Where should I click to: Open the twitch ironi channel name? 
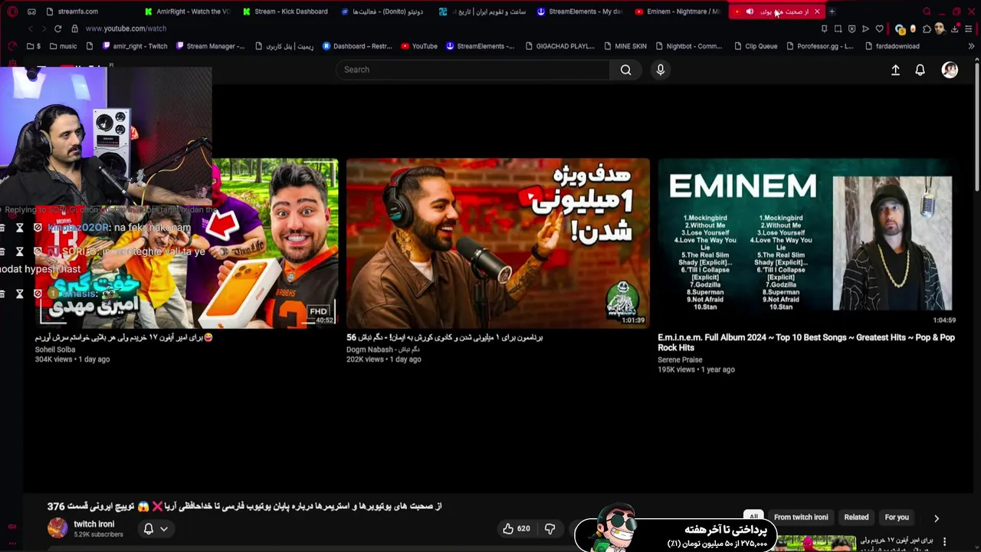tap(94, 524)
